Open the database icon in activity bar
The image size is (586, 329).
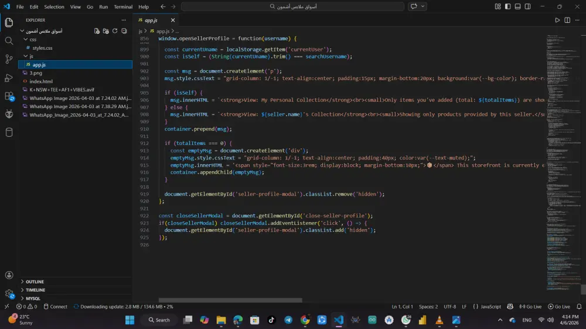[x=9, y=132]
